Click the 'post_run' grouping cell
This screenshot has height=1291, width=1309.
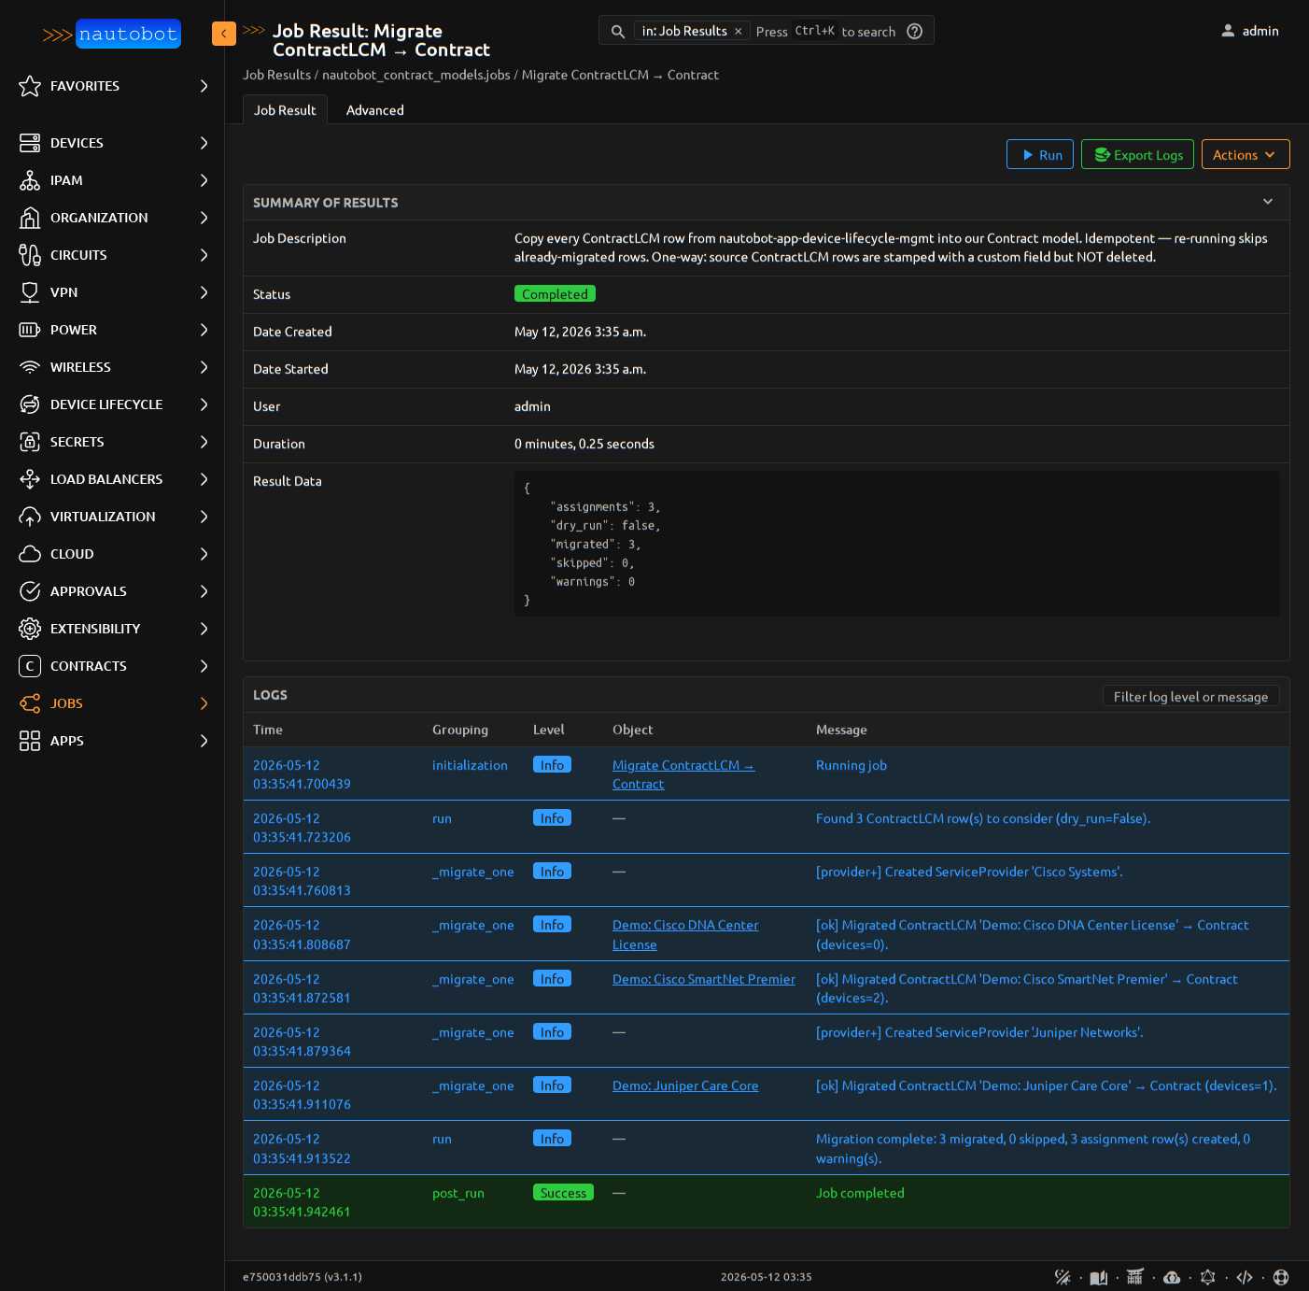point(458,1193)
